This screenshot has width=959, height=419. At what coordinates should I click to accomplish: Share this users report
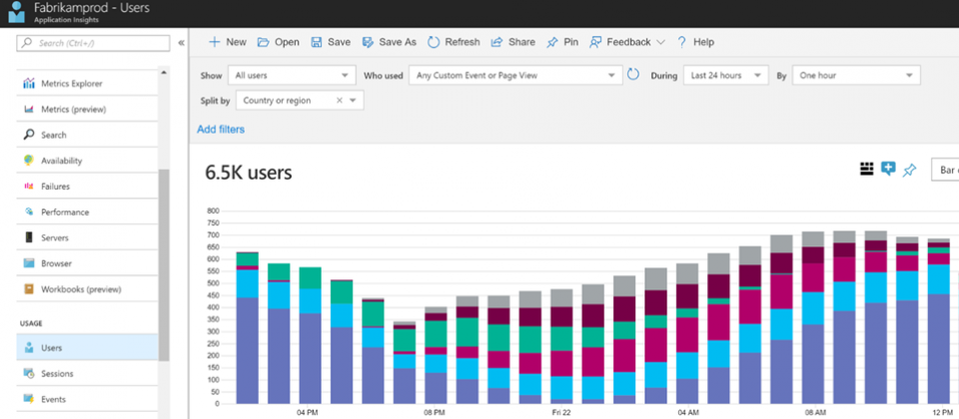(x=512, y=42)
